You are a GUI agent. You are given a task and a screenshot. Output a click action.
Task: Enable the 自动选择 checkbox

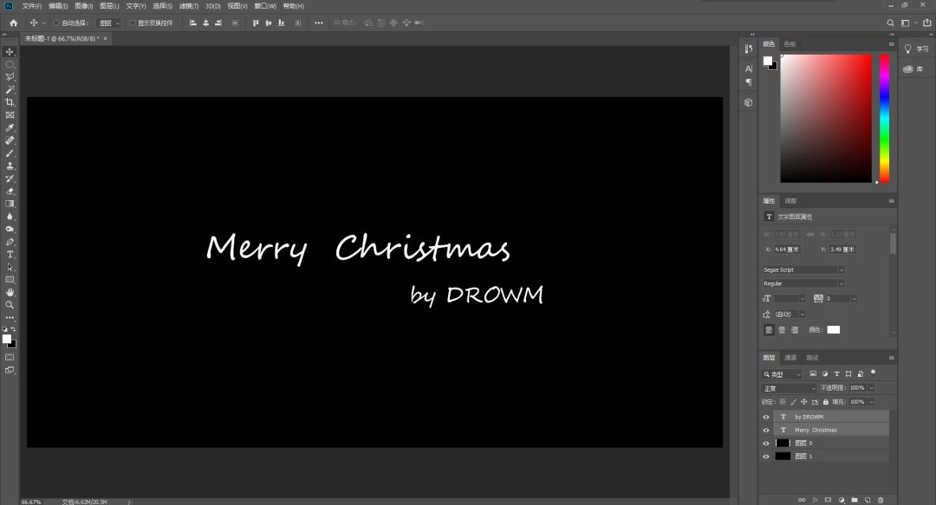point(56,23)
